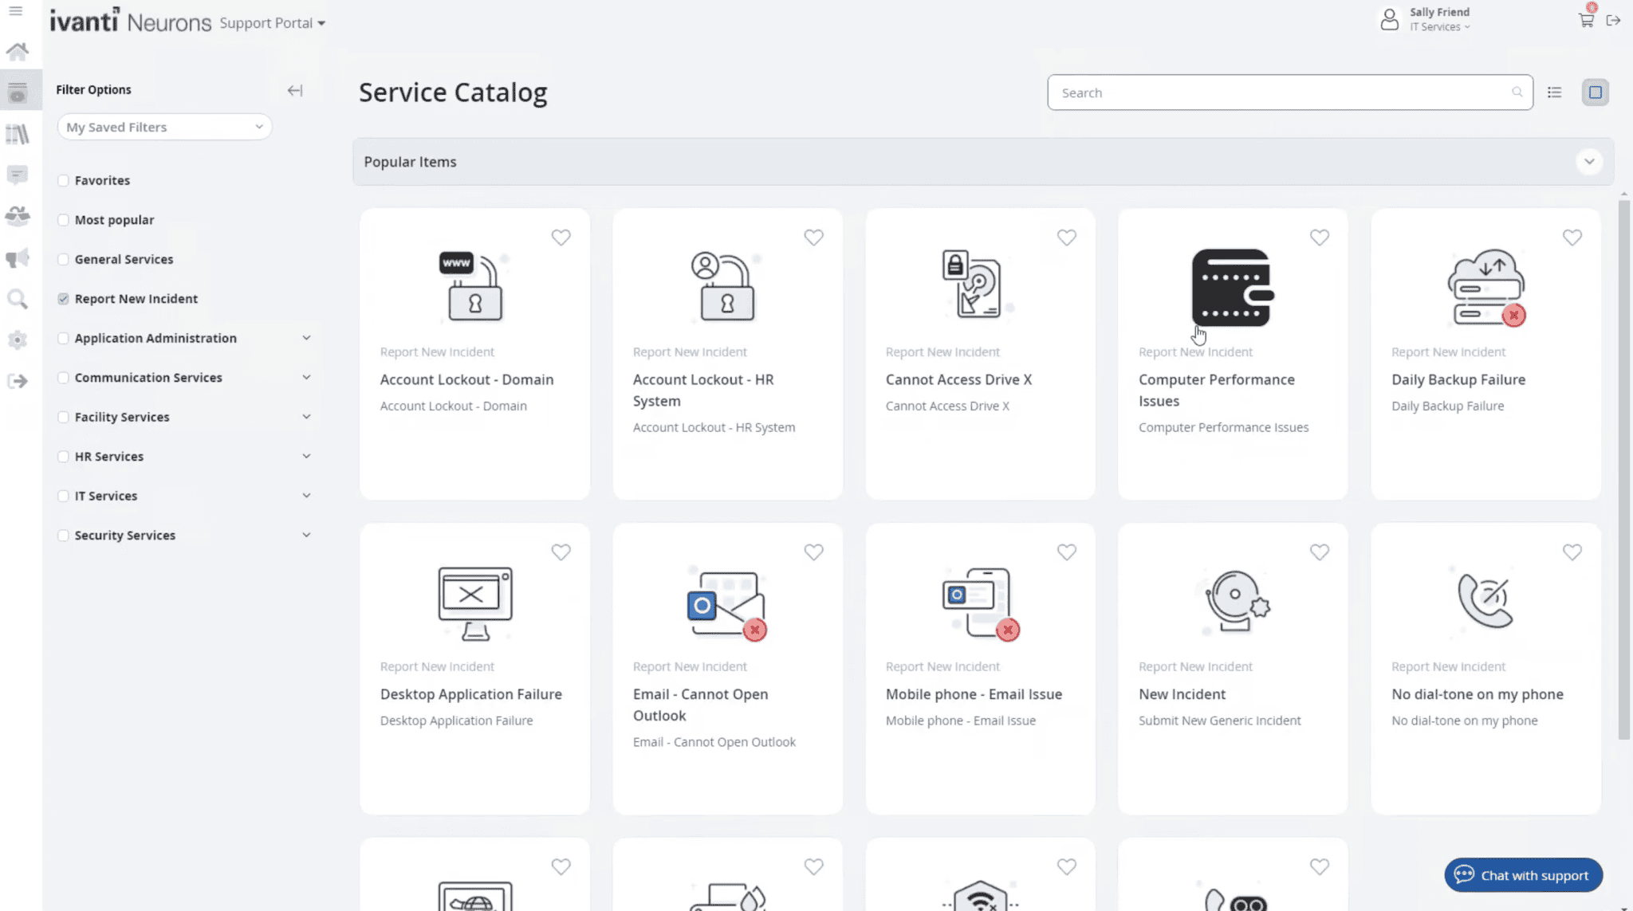Image resolution: width=1633 pixels, height=911 pixels.
Task: Select the Service Catalog sidebar icon
Action: (x=18, y=90)
